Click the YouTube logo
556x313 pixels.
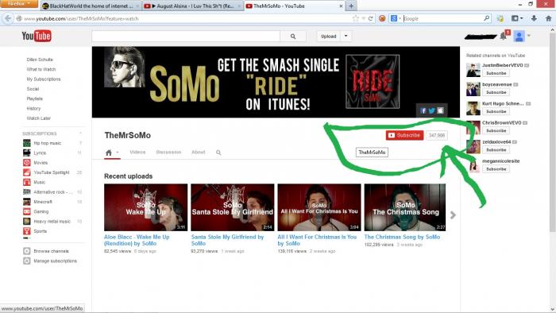[x=37, y=36]
